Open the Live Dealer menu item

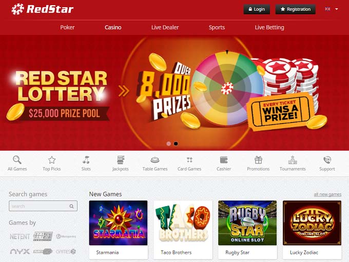pos(165,27)
